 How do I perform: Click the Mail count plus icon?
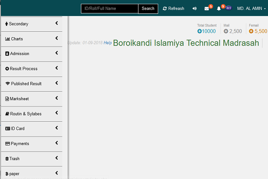point(226,31)
